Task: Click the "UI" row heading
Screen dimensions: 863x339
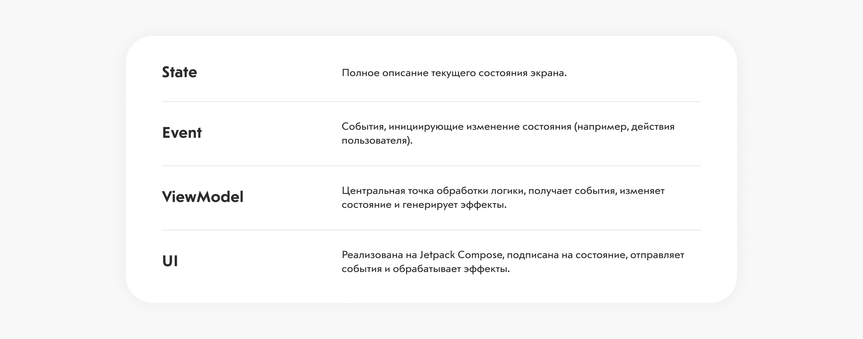Action: (x=170, y=261)
